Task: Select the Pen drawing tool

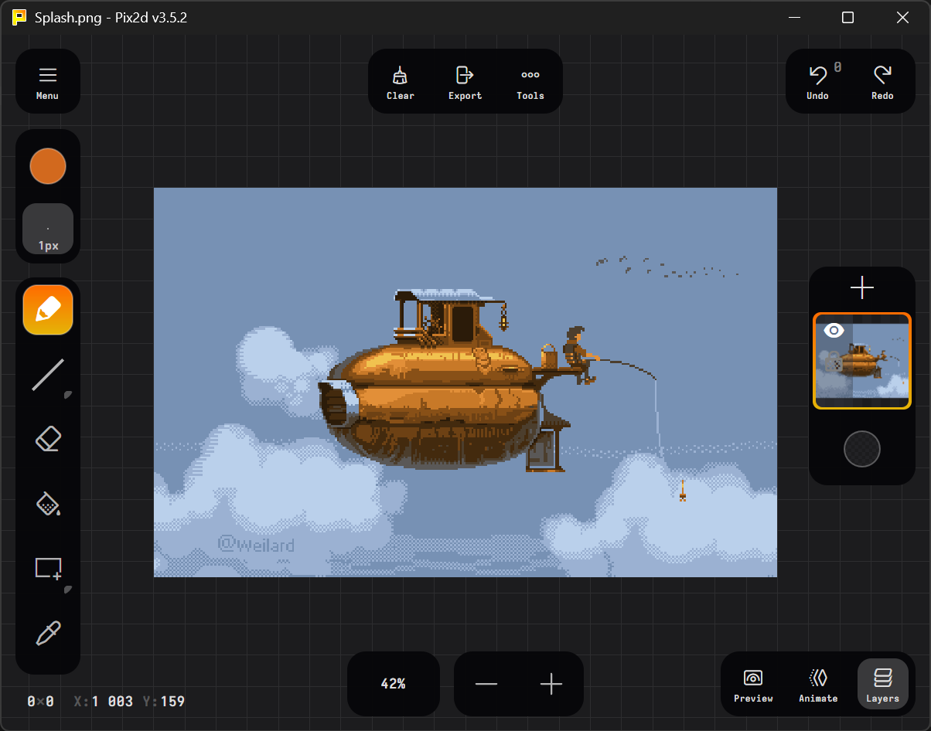Action: (48, 310)
